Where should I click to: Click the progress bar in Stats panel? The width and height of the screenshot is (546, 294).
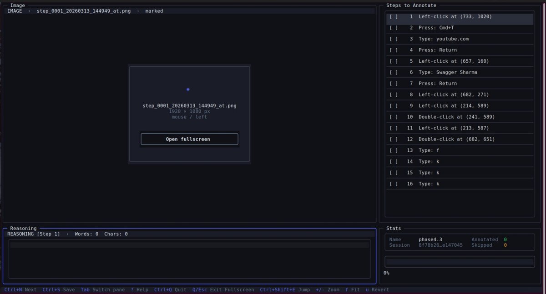(x=460, y=262)
